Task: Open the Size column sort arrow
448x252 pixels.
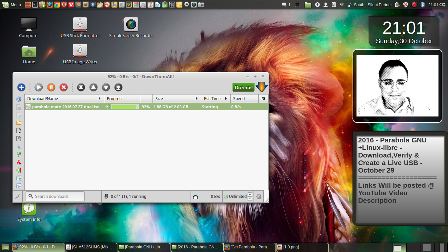Action: [x=197, y=98]
